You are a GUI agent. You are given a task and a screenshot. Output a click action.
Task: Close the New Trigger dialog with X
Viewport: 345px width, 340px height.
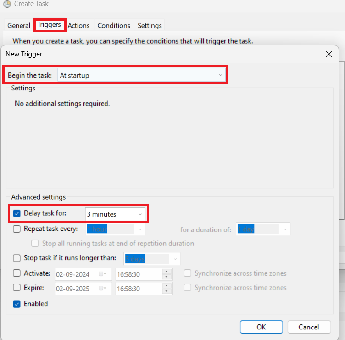(328, 54)
